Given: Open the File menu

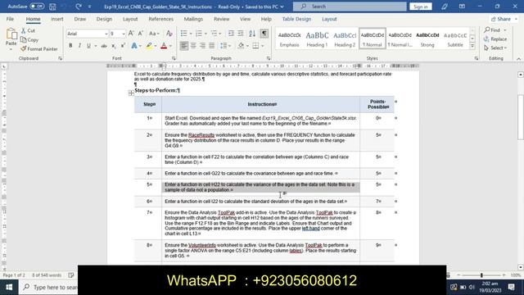Looking at the screenshot, I should click(10, 19).
